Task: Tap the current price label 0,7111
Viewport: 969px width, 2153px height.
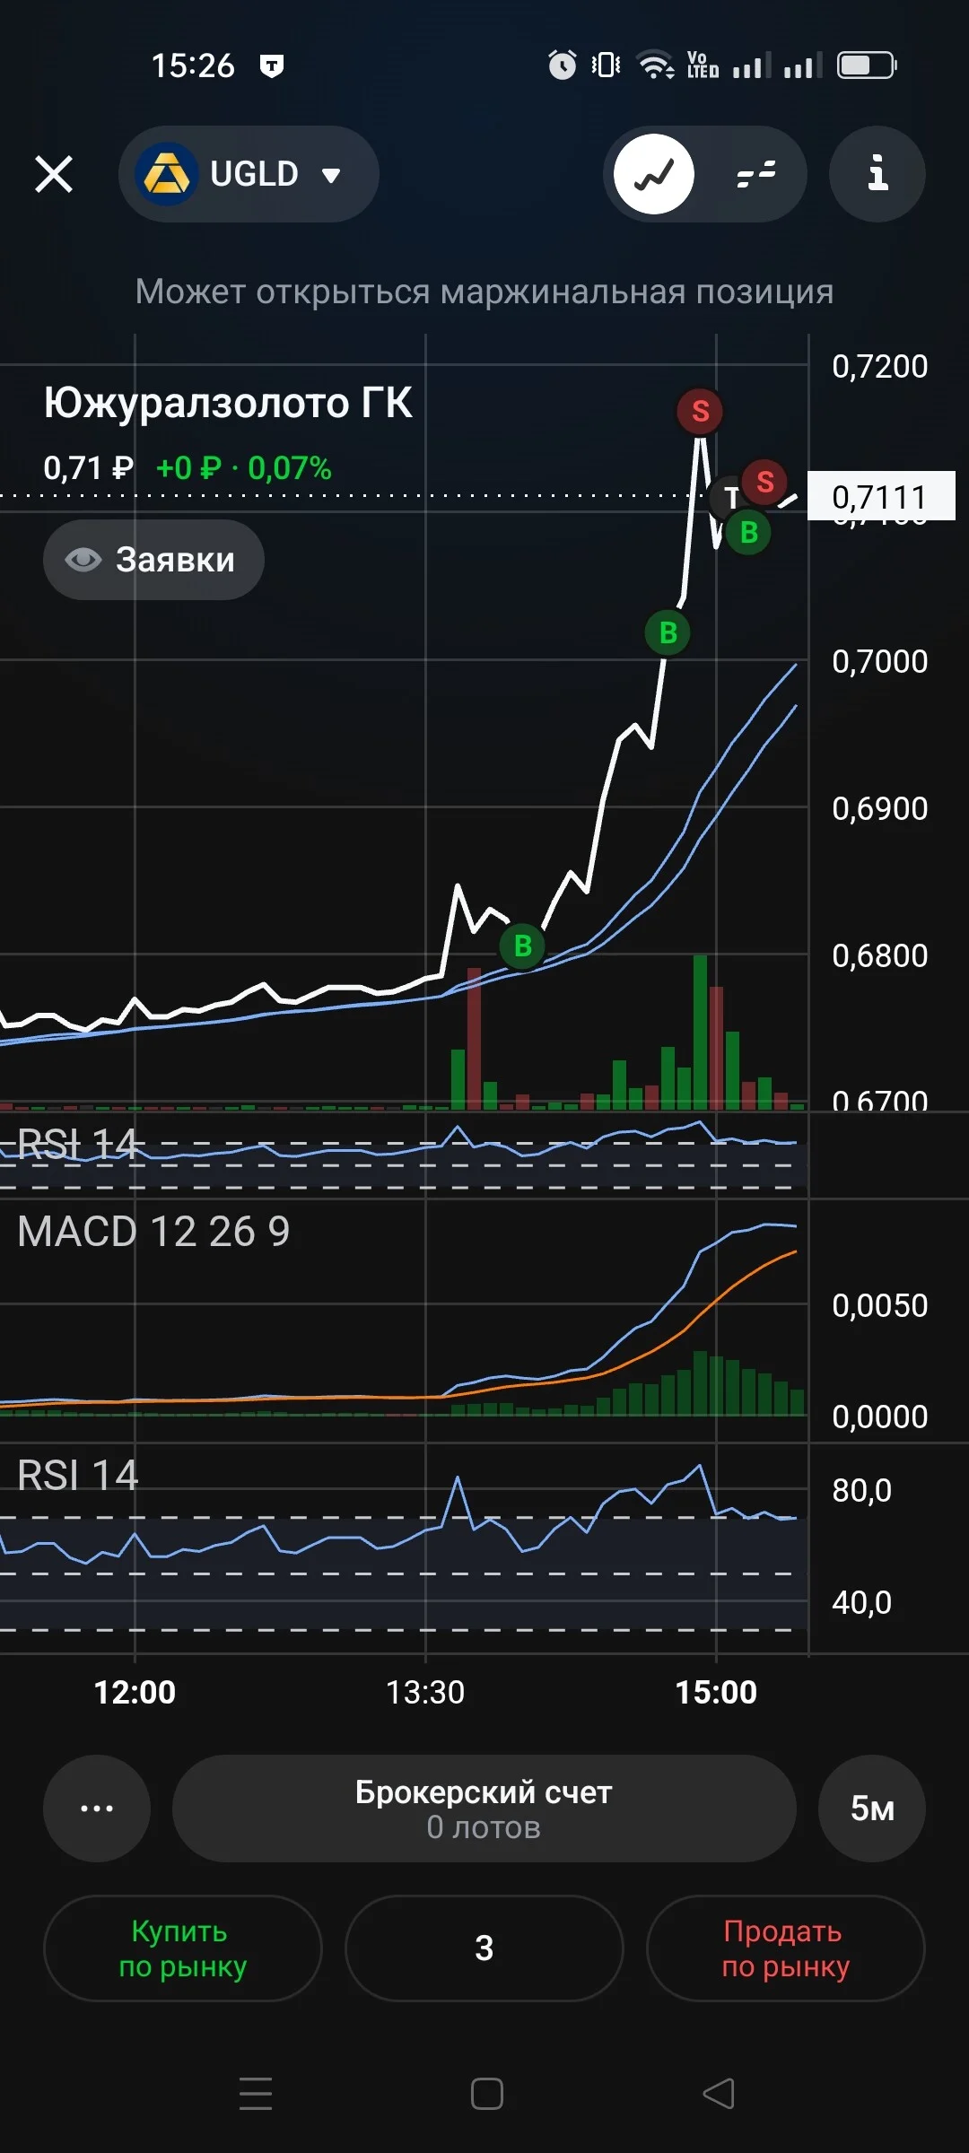Action: point(881,496)
